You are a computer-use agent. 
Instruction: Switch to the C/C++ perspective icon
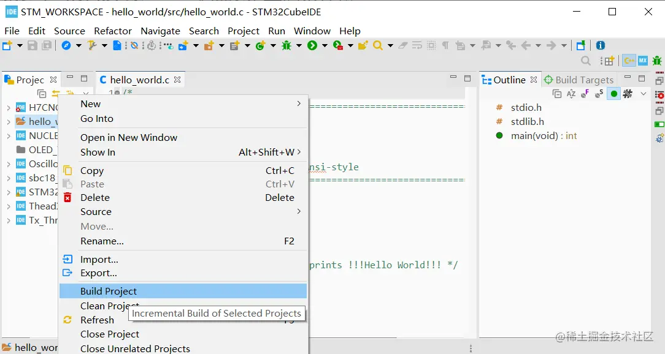[x=629, y=61]
